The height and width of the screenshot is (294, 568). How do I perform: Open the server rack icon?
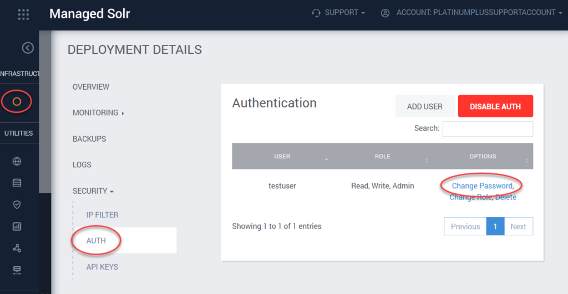tap(17, 270)
